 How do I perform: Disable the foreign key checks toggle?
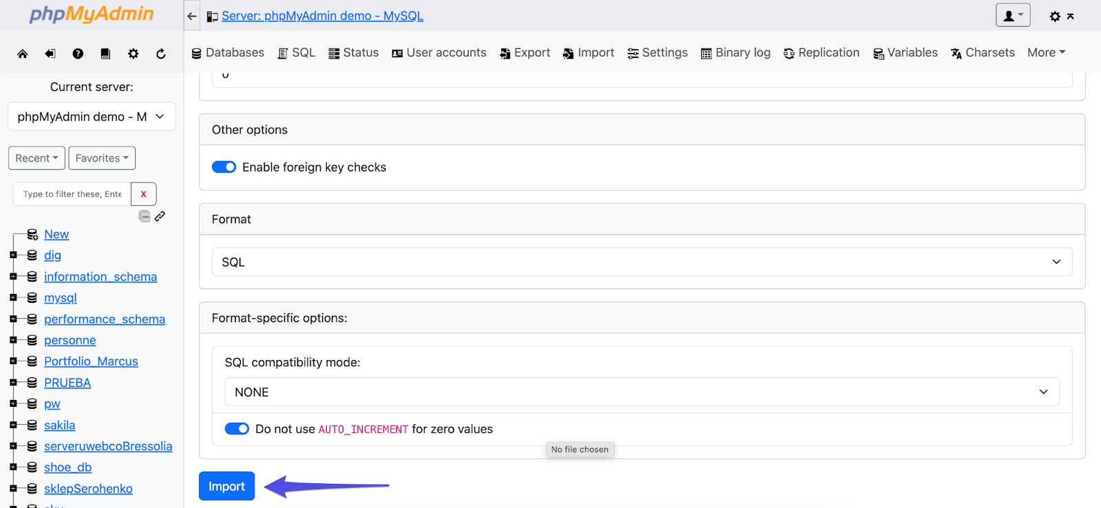click(x=224, y=167)
